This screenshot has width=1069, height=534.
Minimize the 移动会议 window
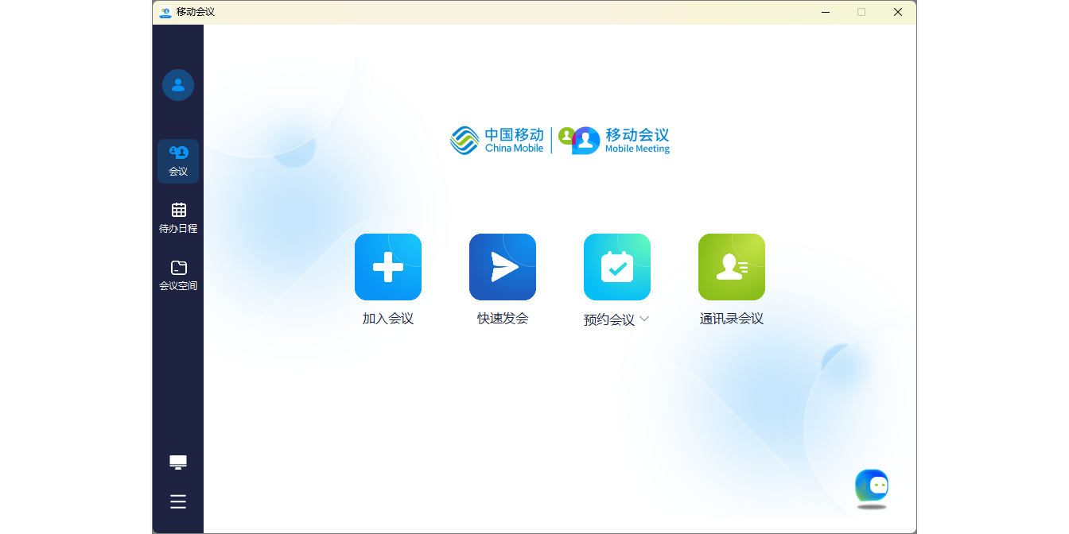826,12
